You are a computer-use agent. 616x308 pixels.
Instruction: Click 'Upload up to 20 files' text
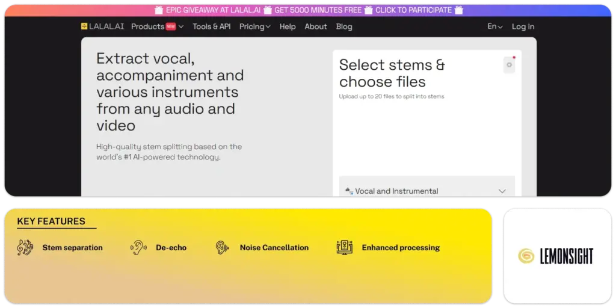point(392,96)
